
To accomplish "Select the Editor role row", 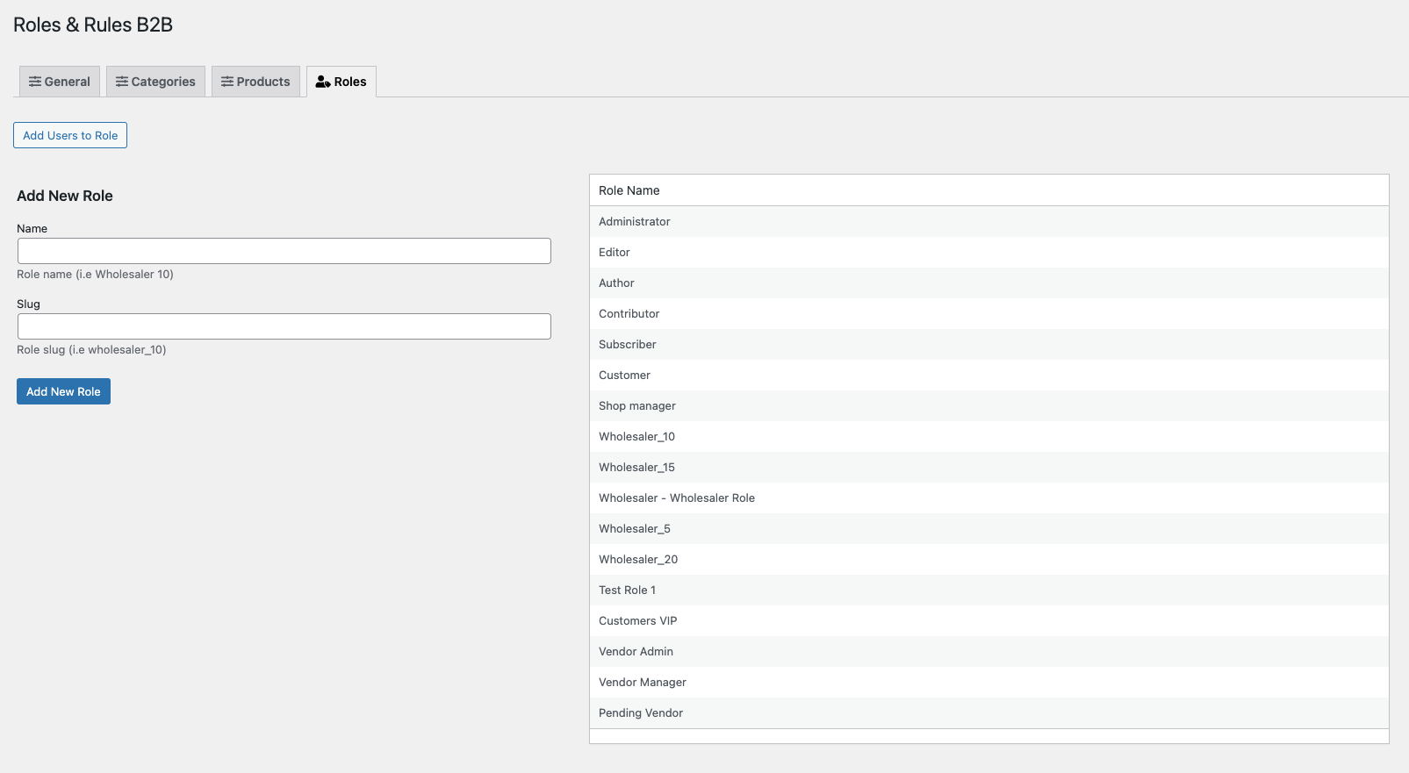I will tap(989, 252).
